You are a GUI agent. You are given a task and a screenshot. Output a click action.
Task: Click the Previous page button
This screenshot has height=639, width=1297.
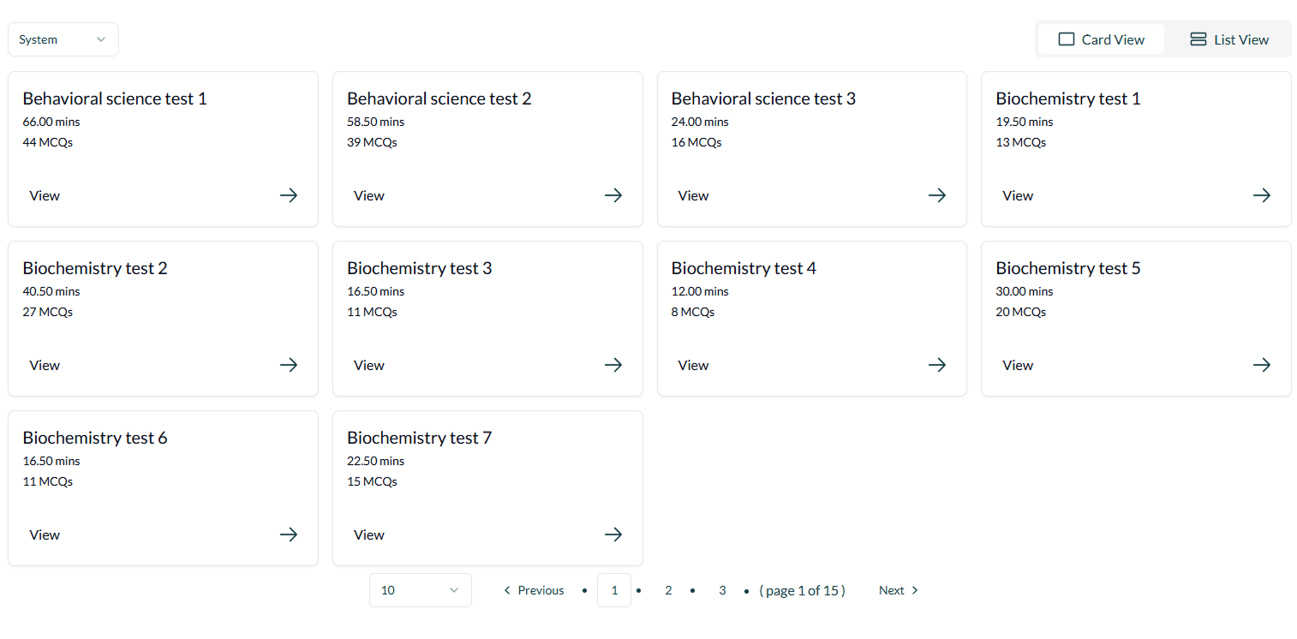click(x=533, y=590)
